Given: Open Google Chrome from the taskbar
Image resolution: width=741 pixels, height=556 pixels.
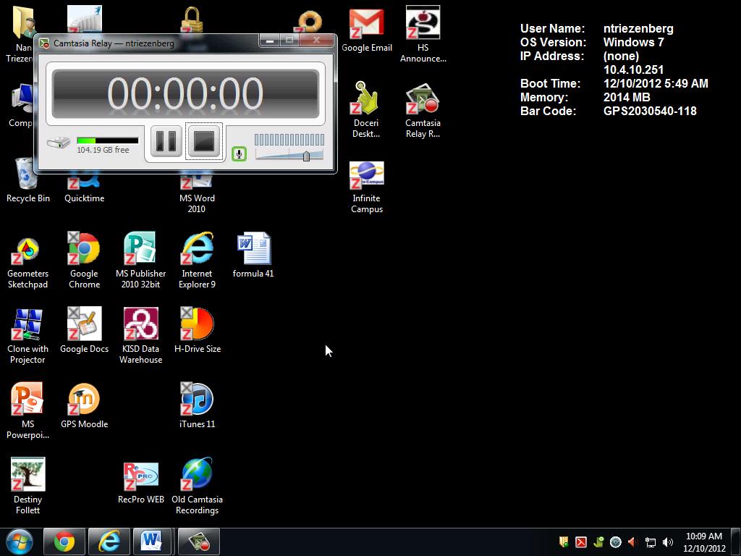Looking at the screenshot, I should tap(64, 542).
